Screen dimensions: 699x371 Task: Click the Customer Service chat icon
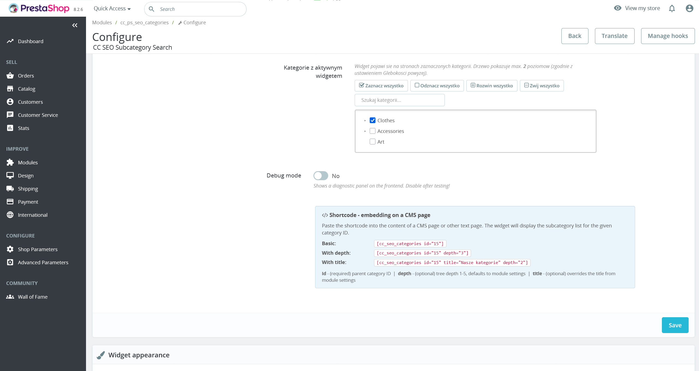[10, 115]
